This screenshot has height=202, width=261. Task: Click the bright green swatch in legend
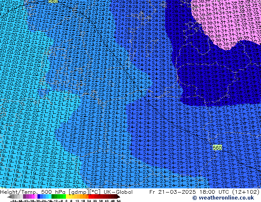(64, 197)
